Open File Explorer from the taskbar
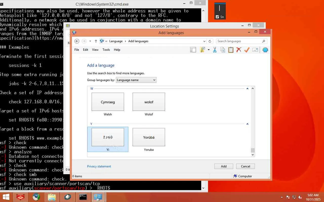The height and width of the screenshot is (202, 324). click(x=52, y=197)
